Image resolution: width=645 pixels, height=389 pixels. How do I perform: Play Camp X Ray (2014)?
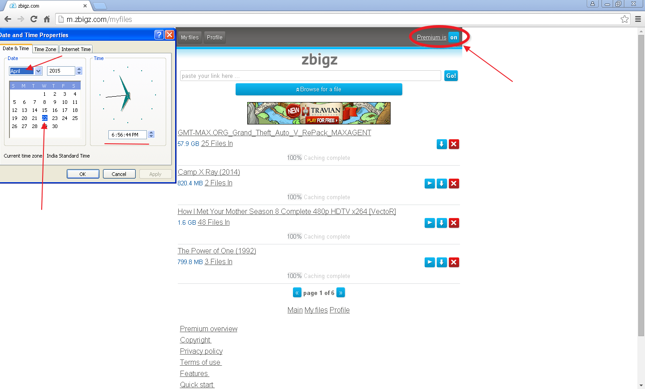tap(430, 184)
